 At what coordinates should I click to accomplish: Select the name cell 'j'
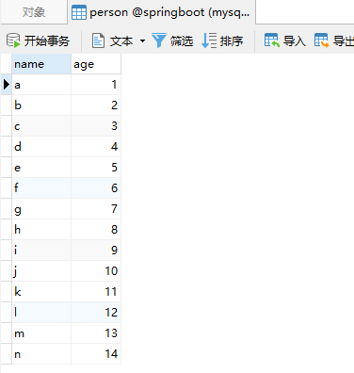click(x=41, y=271)
